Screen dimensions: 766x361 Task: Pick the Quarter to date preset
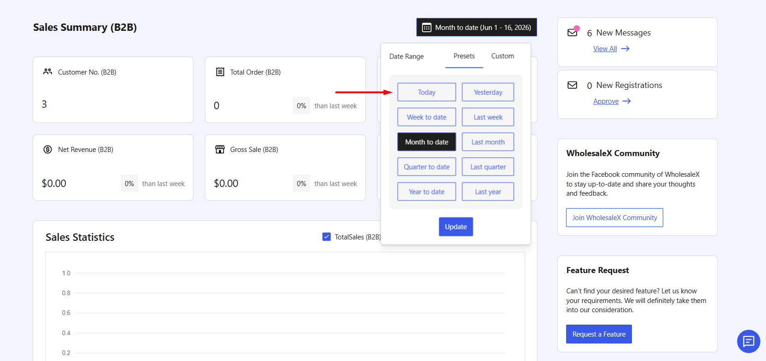coord(427,167)
